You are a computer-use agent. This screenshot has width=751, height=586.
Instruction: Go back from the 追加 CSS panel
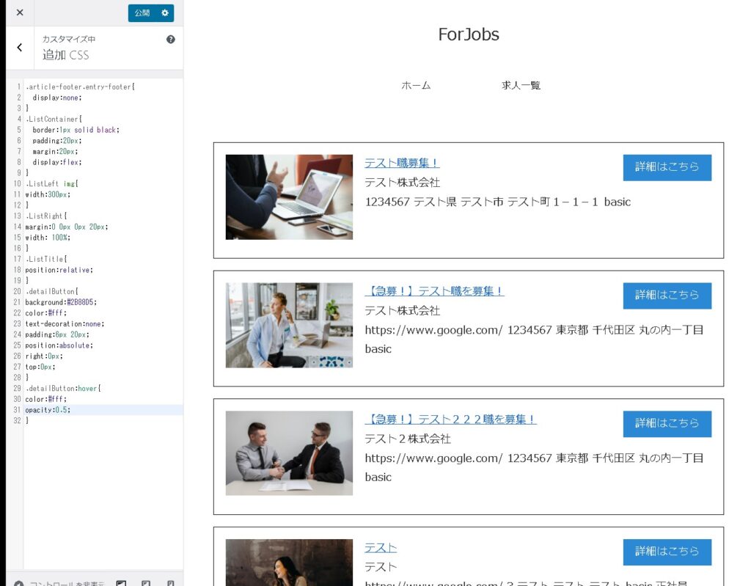20,48
